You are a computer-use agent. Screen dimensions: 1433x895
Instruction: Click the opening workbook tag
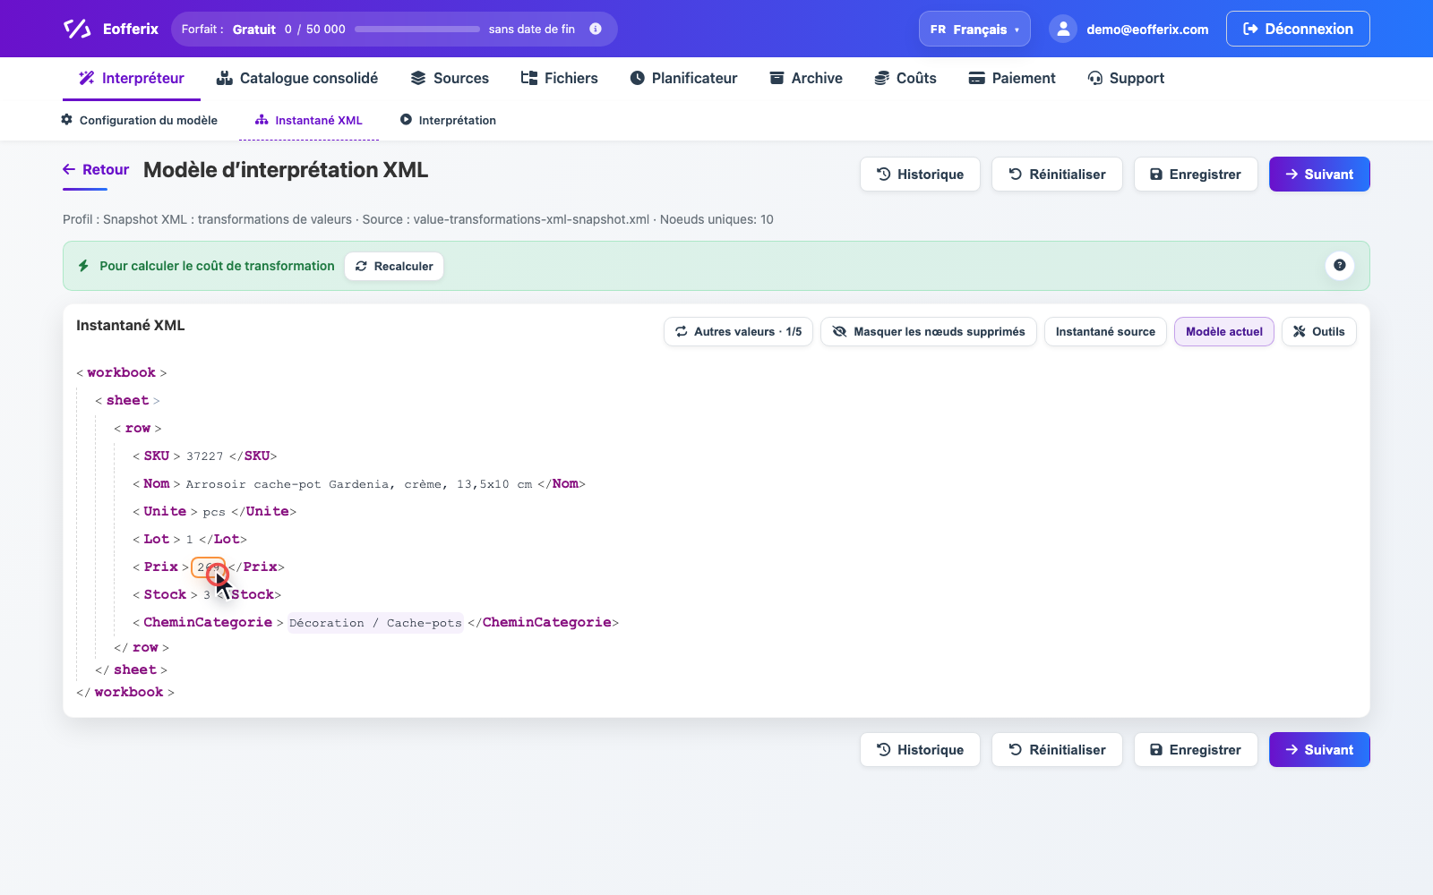click(121, 372)
